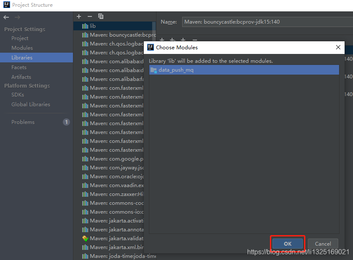Close the Choose Modules dialog
Viewport: 353px width, 260px height.
tap(338, 47)
